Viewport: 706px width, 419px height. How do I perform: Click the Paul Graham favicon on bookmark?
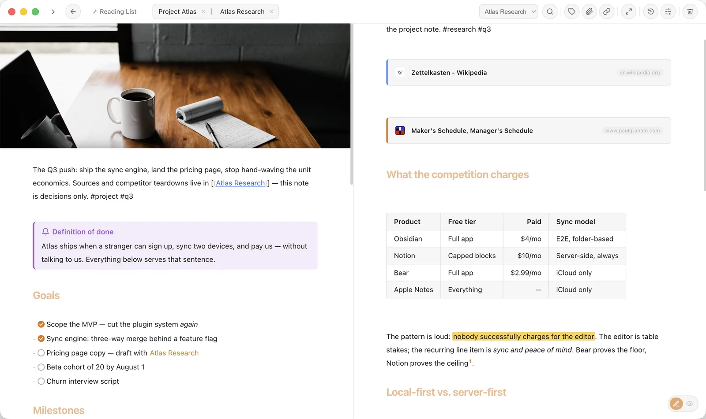(400, 131)
